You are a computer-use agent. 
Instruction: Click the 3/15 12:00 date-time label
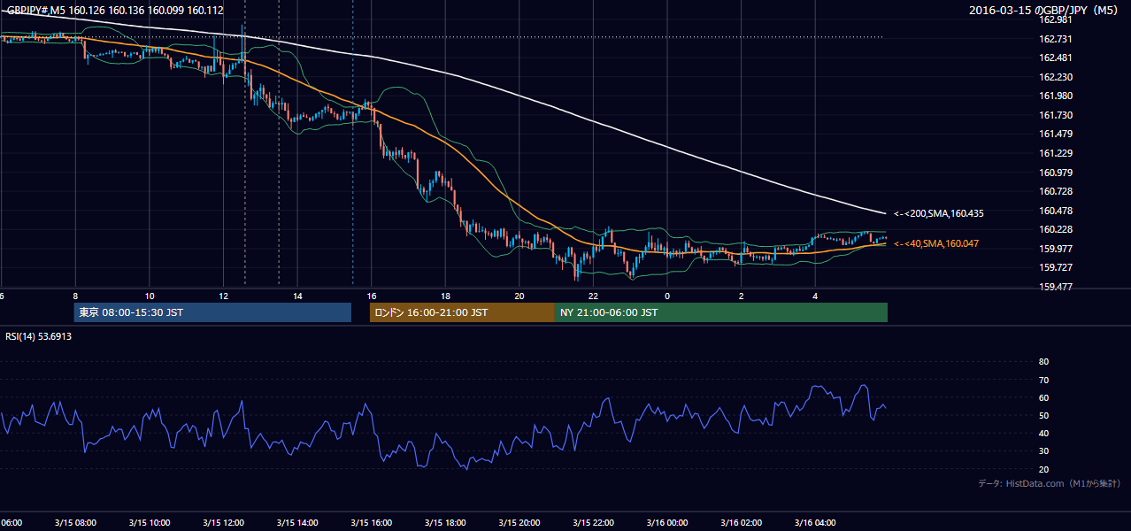[223, 522]
